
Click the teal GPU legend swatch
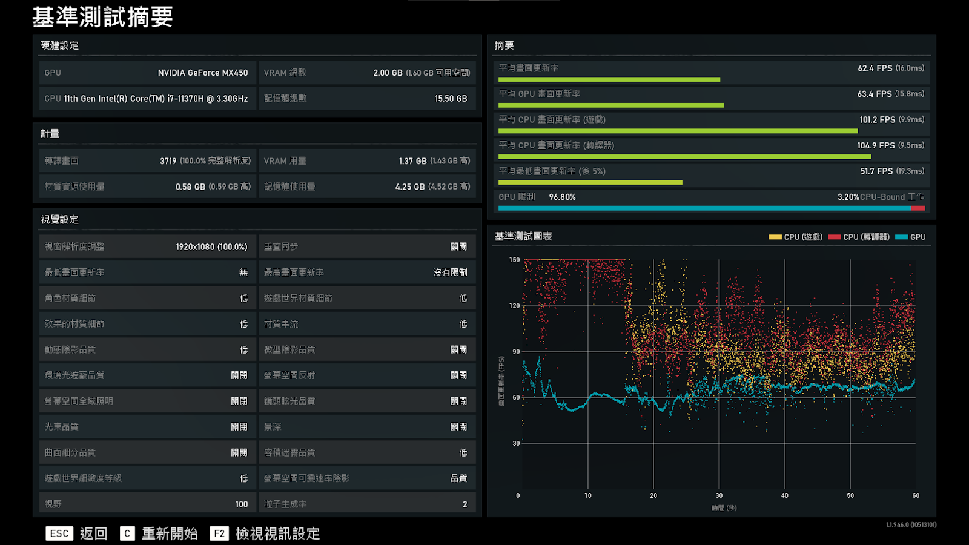(901, 237)
